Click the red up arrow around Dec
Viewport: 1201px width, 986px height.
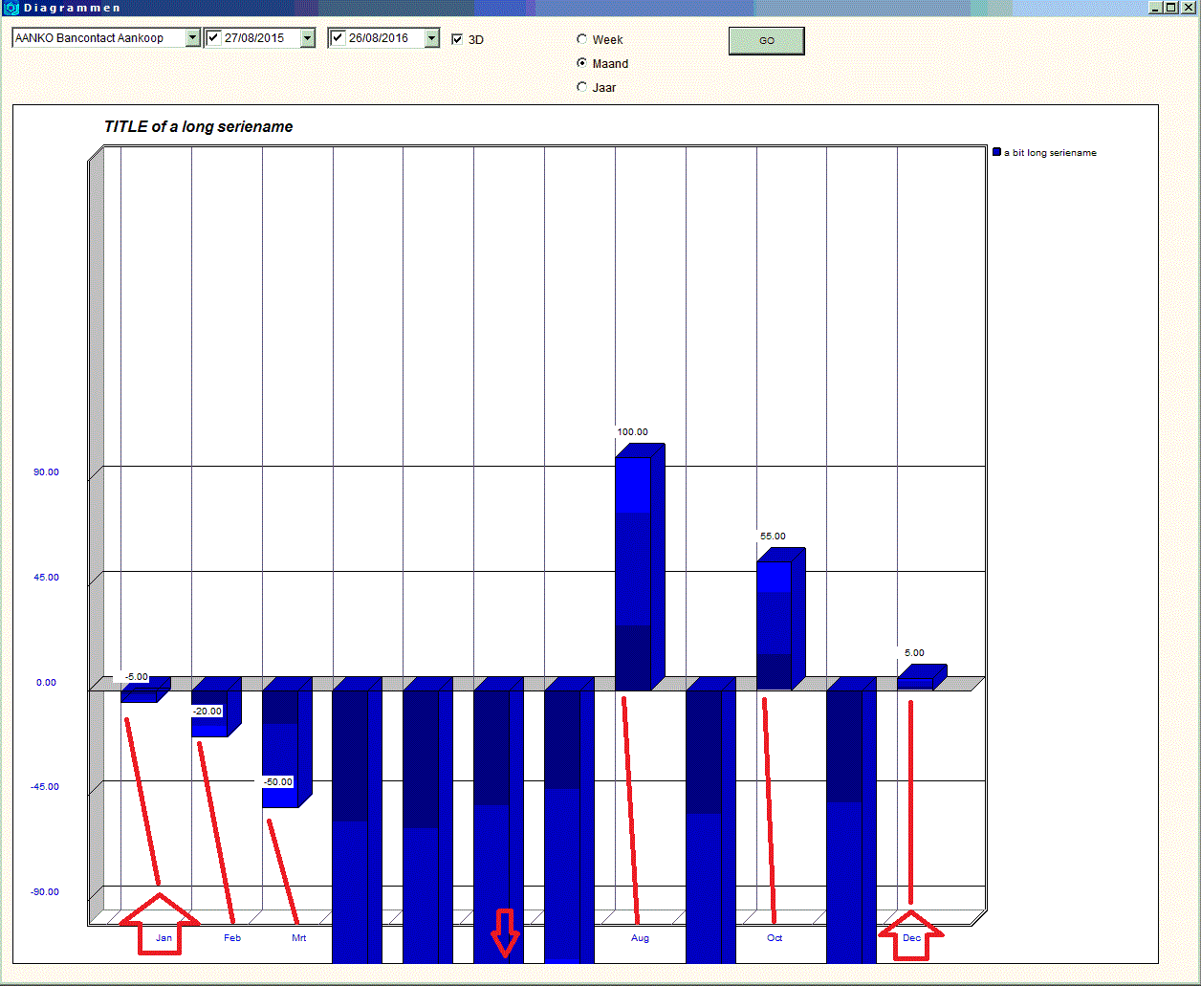(910, 931)
